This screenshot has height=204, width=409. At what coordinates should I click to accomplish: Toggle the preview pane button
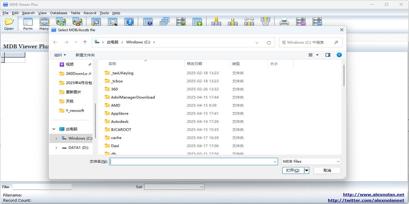coord(328,55)
